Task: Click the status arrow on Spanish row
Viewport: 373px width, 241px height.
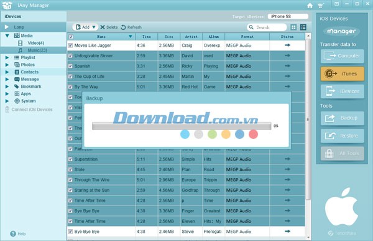Action: point(287,65)
